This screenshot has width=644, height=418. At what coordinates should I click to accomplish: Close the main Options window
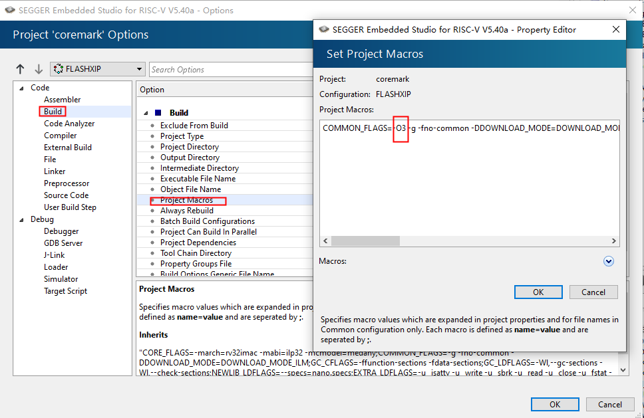click(633, 10)
